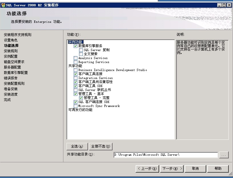Proceed with 下一步(N) button
Screen dimensions: 233x178
click(172, 169)
